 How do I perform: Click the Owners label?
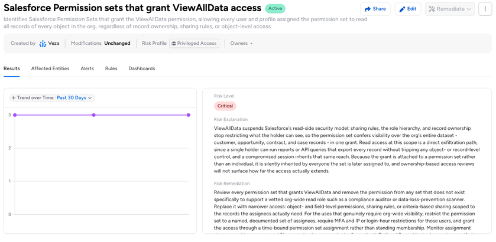tap(239, 44)
